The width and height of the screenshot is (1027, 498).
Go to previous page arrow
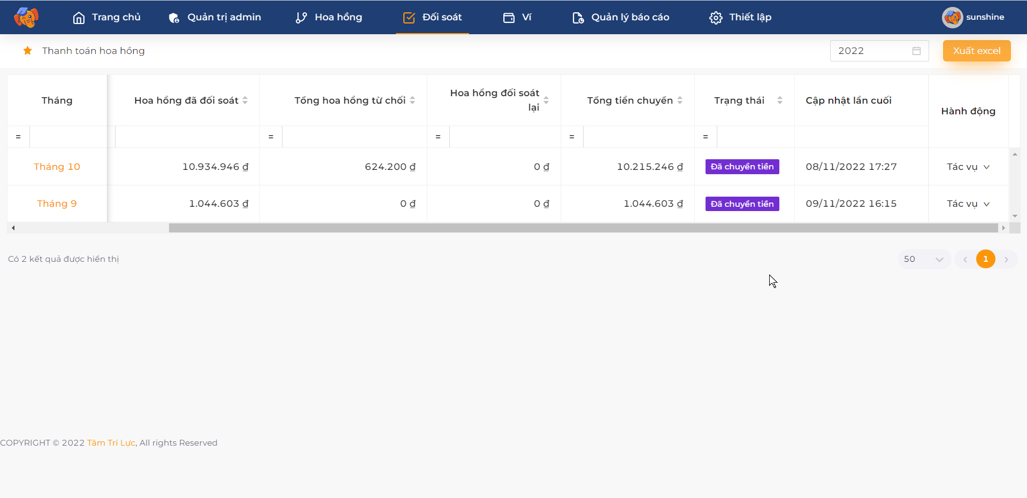(x=965, y=259)
